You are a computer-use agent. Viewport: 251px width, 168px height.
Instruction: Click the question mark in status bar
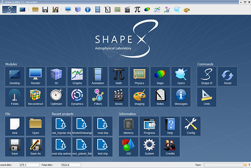pyautogui.click(x=249, y=165)
